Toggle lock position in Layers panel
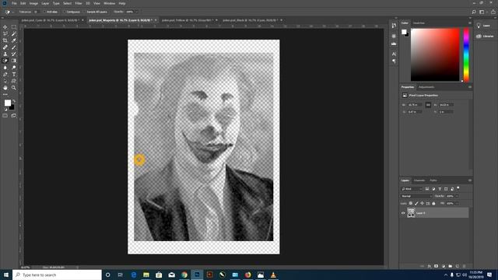The width and height of the screenshot is (498, 280). click(422, 204)
